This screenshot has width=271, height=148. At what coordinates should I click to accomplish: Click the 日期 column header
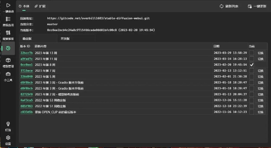pyautogui.click(x=216, y=47)
